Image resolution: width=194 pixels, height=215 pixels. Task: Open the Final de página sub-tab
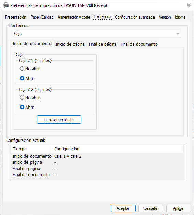(103, 44)
